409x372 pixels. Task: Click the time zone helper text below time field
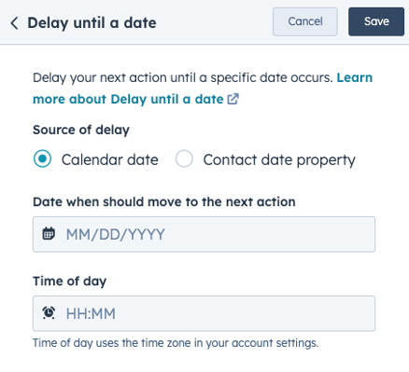tap(176, 343)
